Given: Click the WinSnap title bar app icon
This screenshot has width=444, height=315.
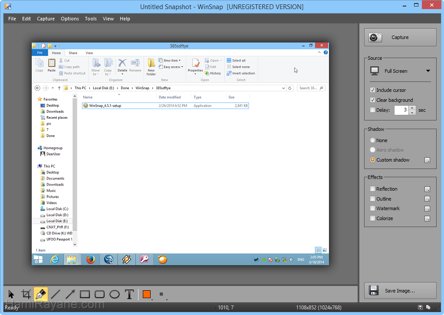Looking at the screenshot, I should (8, 6).
